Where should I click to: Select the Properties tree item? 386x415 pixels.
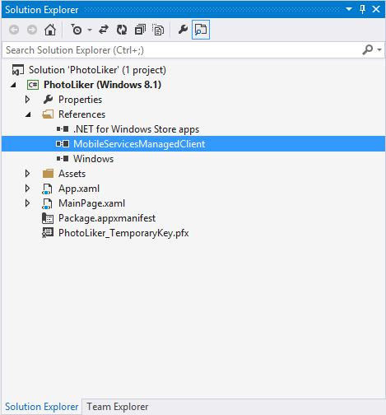(80, 100)
